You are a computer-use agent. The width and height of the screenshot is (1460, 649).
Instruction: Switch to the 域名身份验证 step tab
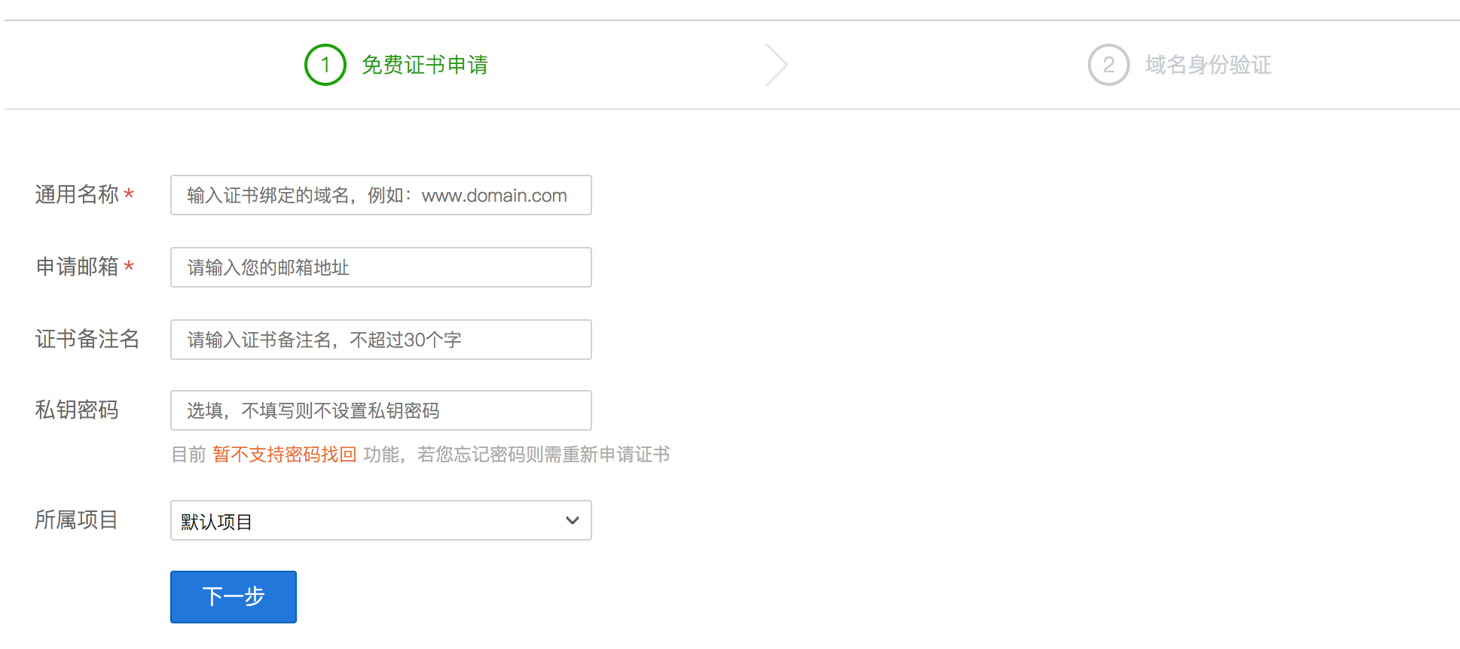click(1208, 65)
